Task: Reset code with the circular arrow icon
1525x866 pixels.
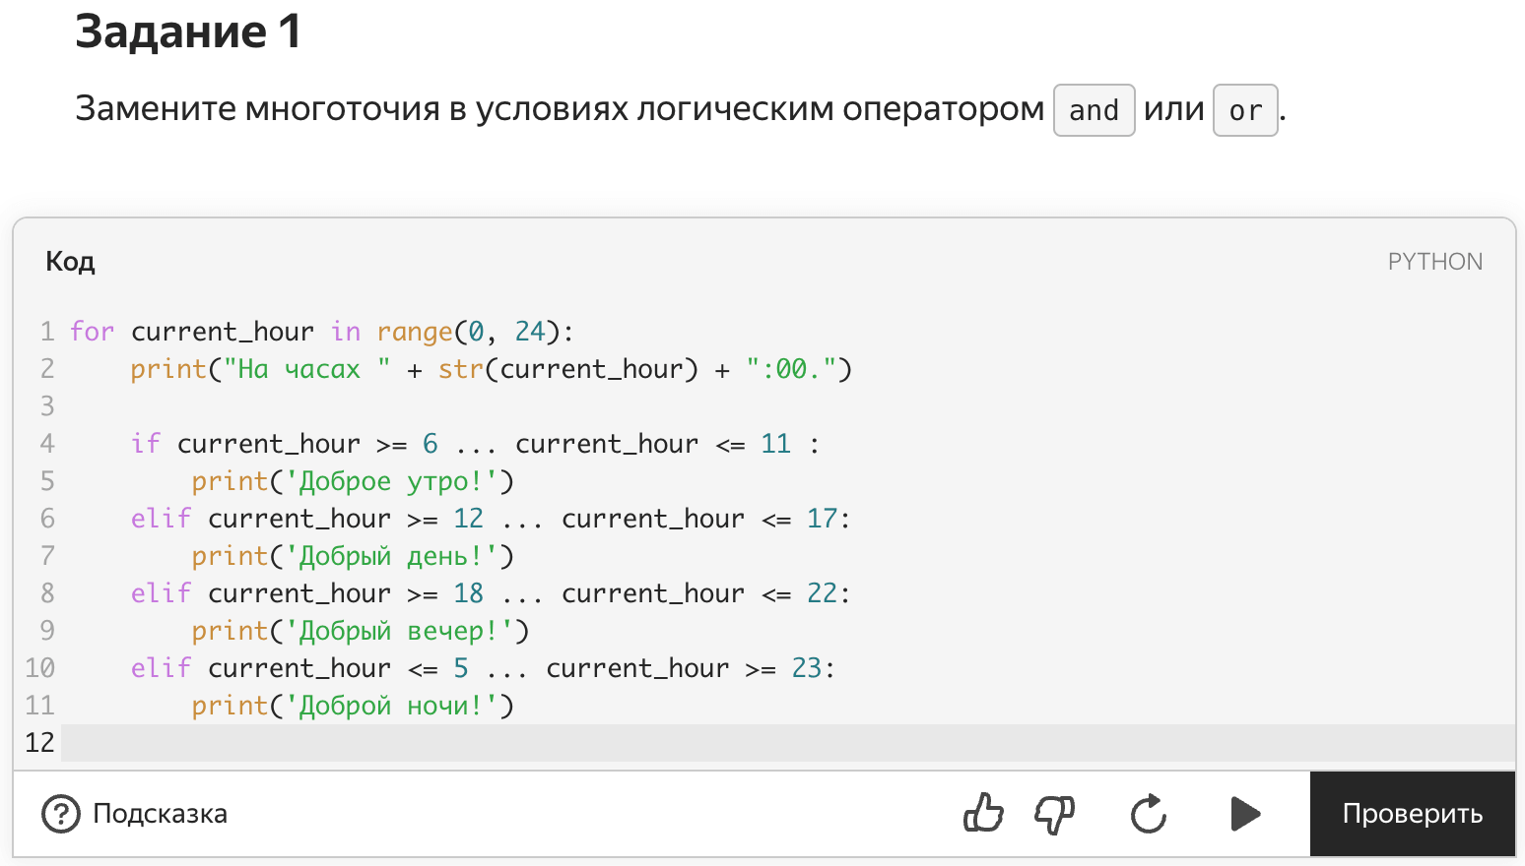Action: click(1149, 814)
